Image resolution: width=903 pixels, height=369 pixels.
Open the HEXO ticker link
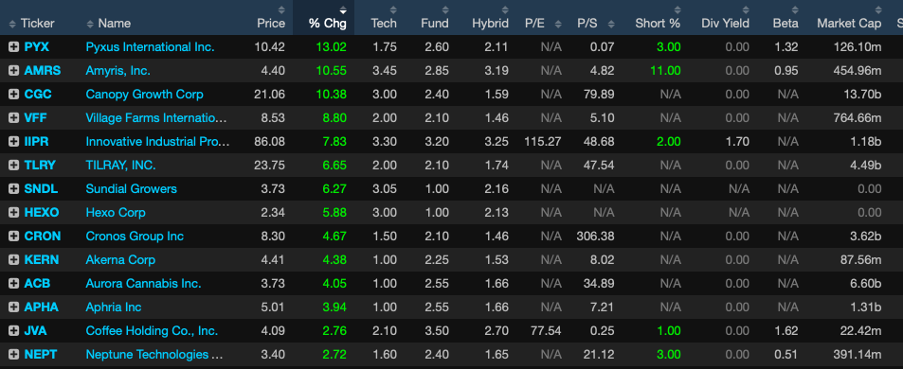coord(42,212)
